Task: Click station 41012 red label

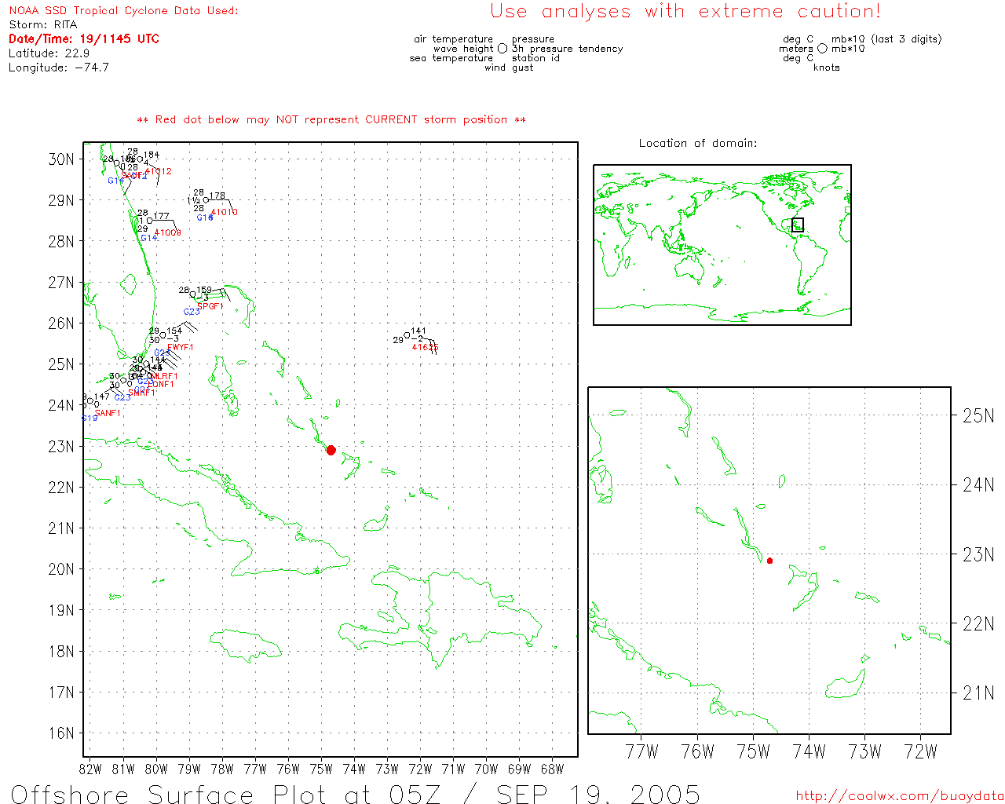Action: [158, 171]
